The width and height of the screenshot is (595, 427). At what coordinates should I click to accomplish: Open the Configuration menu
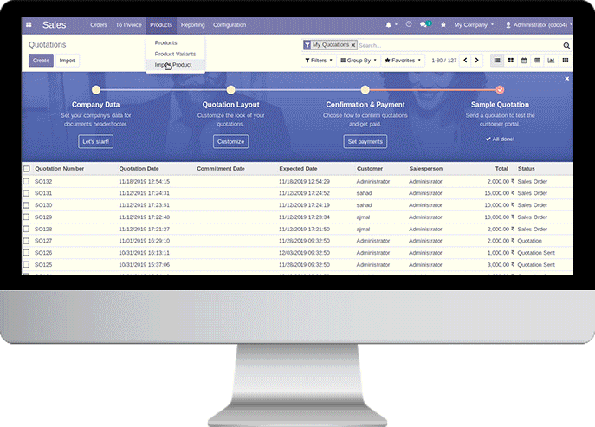coord(230,24)
